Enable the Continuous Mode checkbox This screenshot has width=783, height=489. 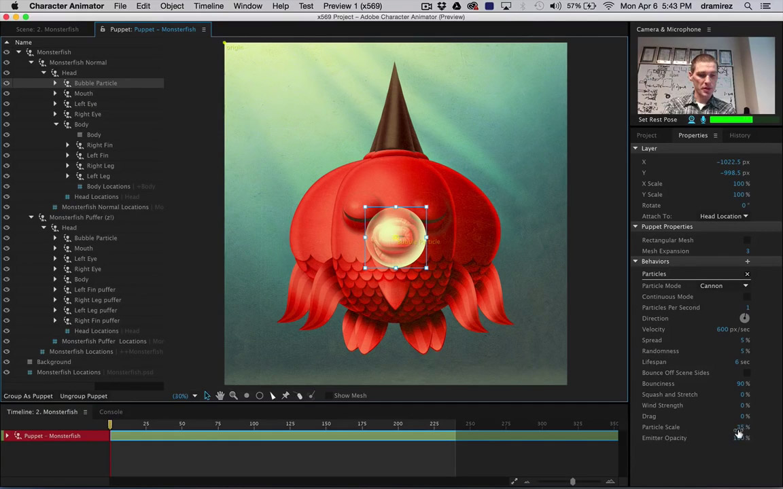point(747,297)
